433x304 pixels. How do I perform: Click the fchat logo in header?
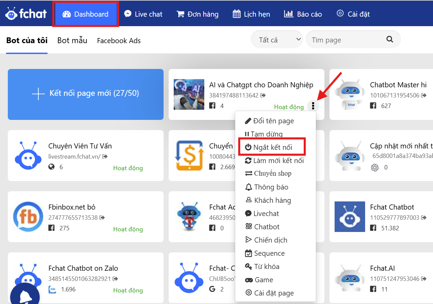(x=26, y=14)
